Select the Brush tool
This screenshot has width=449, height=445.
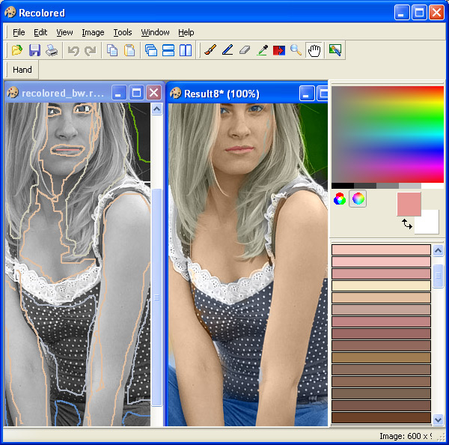coord(210,50)
